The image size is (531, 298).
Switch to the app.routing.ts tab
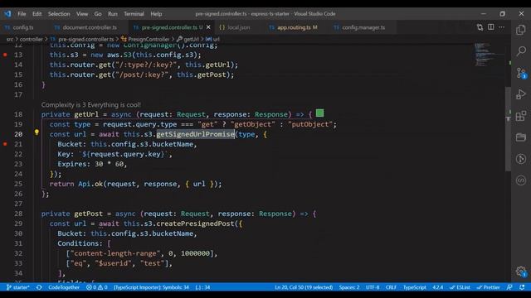(x=297, y=27)
